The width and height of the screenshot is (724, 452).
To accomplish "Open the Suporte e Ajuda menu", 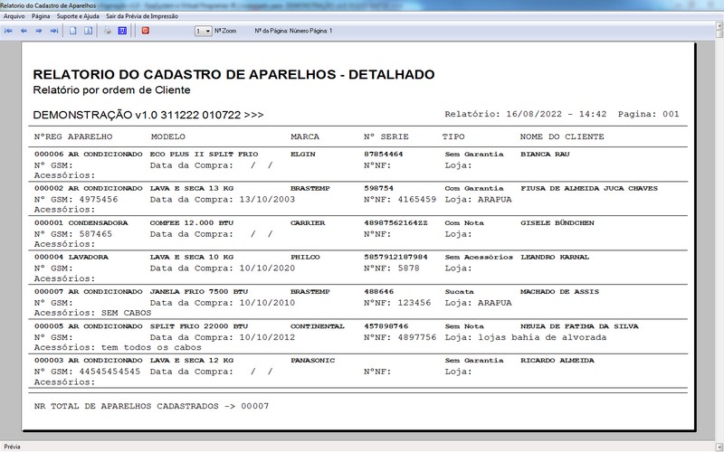I will coord(79,16).
